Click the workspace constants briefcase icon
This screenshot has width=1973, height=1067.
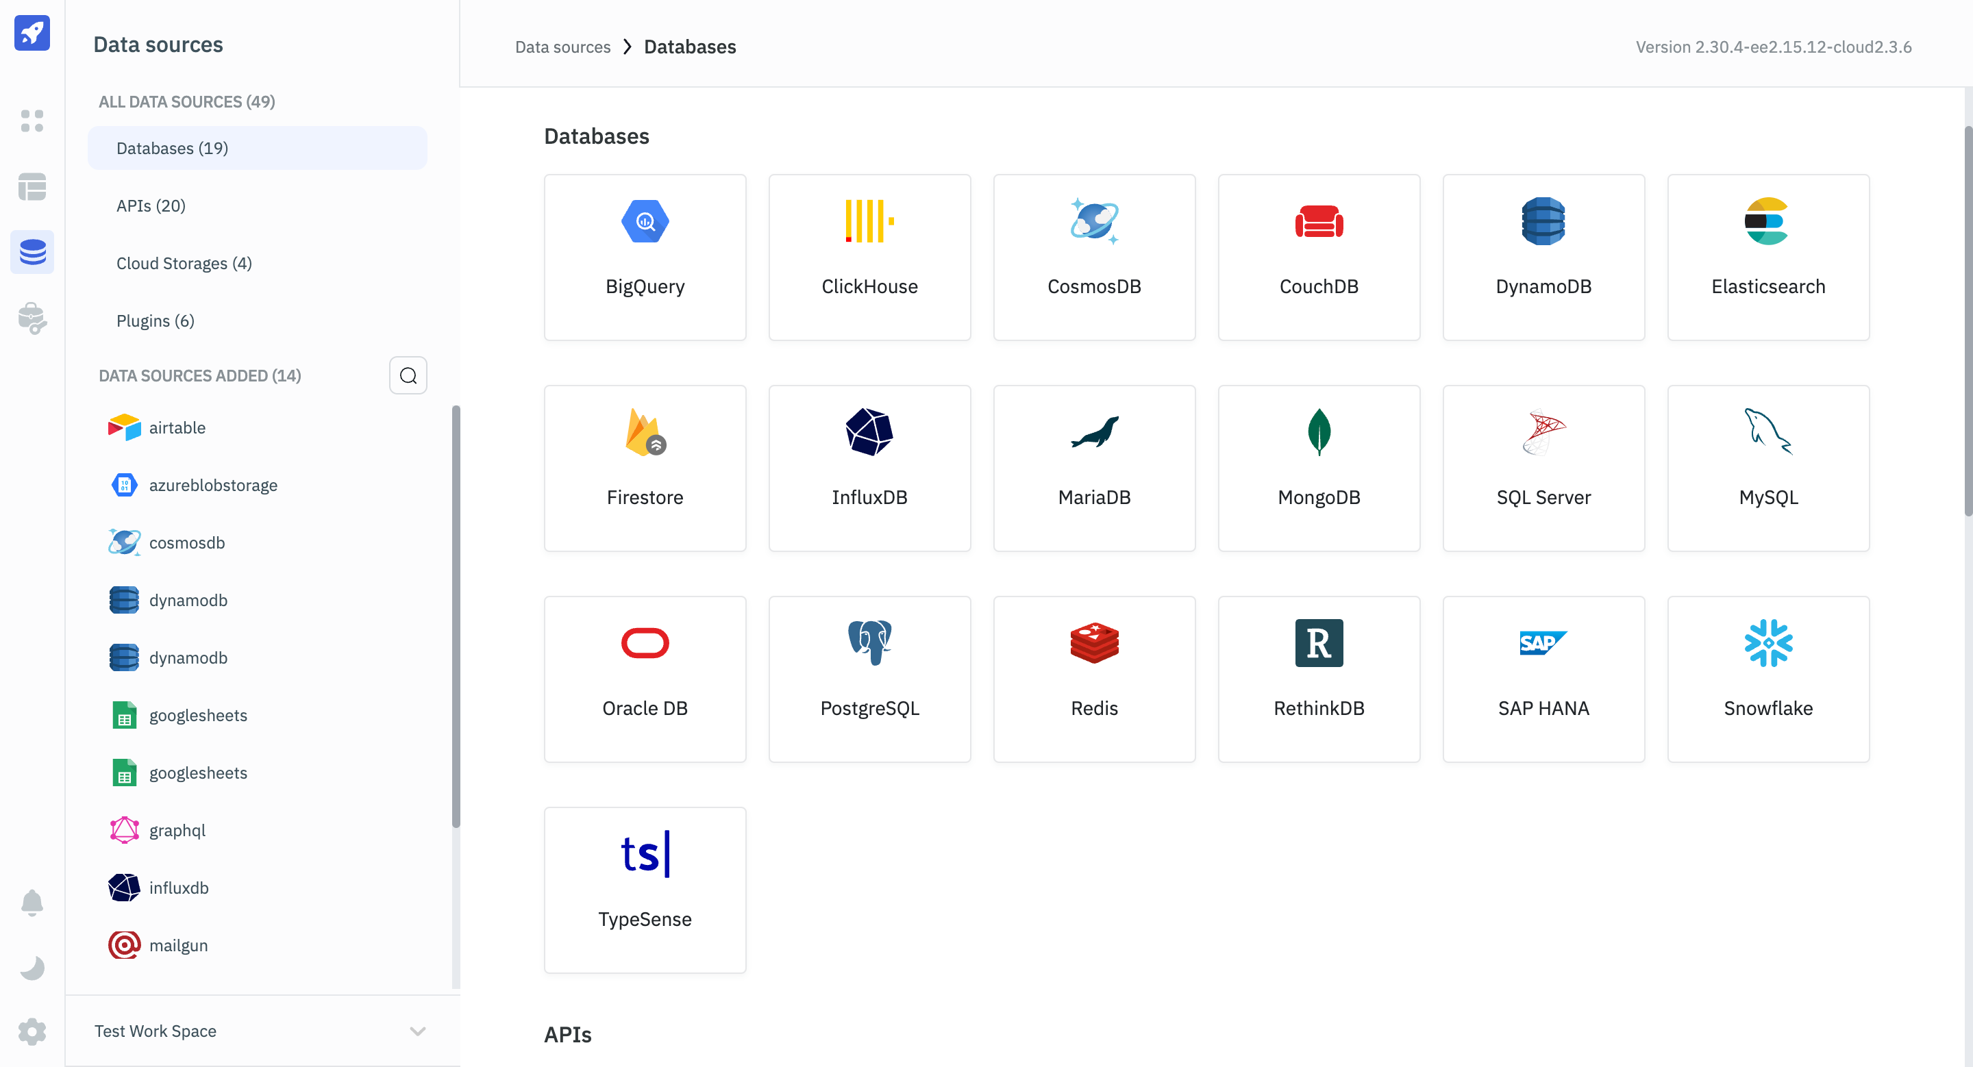pos(32,318)
